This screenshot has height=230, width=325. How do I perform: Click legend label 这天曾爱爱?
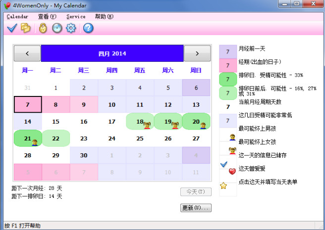252,169
